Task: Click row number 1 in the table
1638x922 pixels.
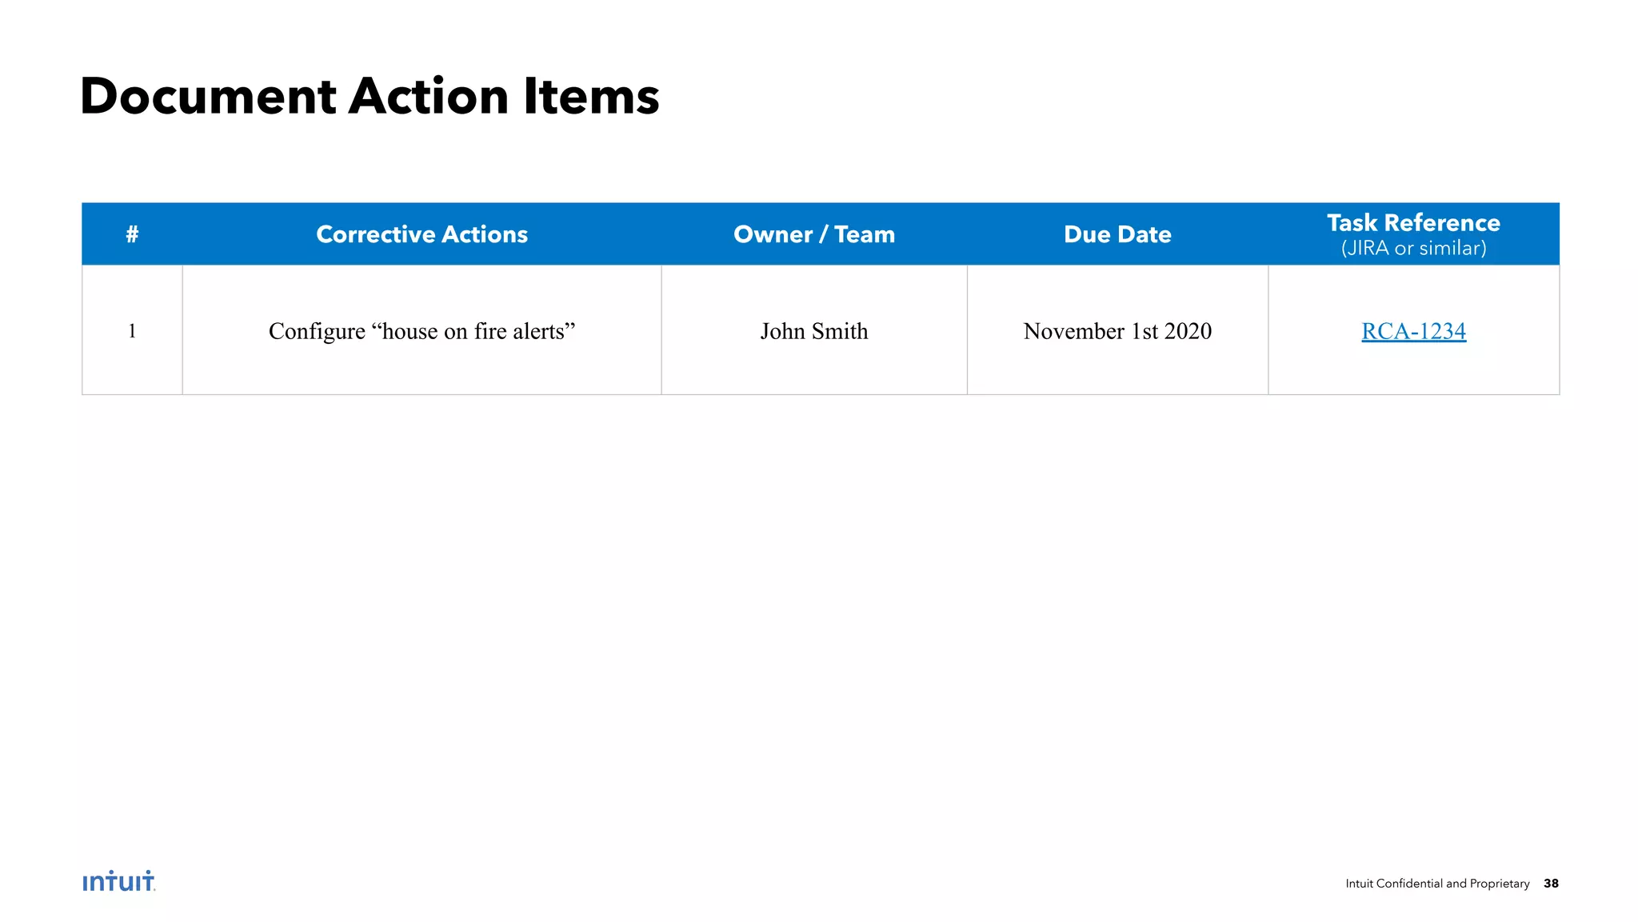Action: (x=132, y=331)
